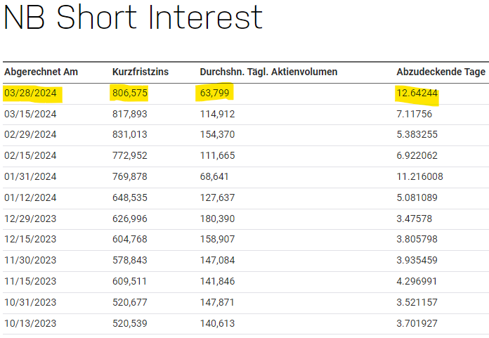Viewport: 489px width, 338px height.
Task: Click the Kurzfristzins column header
Action: [141, 72]
